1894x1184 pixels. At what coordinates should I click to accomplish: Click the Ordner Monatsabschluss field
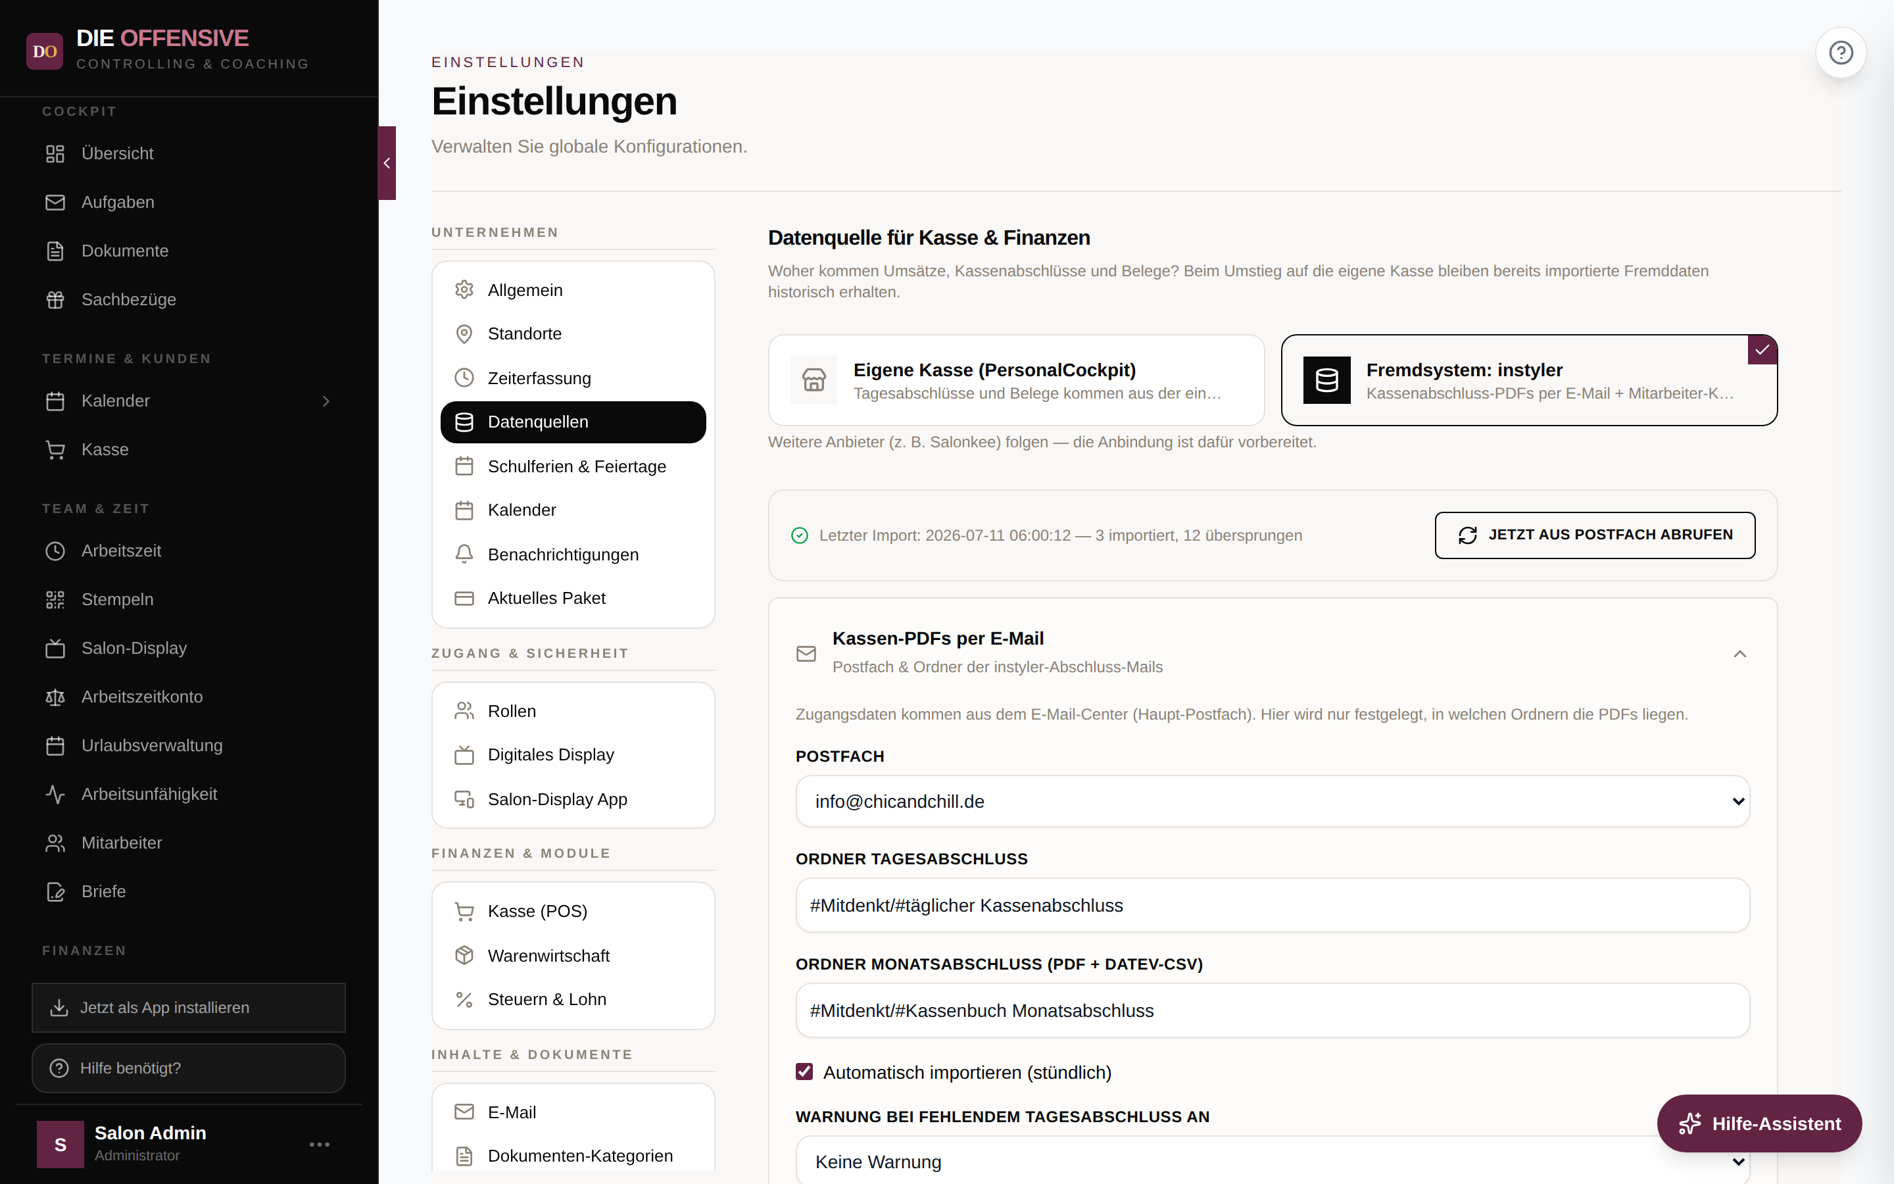point(1272,1010)
